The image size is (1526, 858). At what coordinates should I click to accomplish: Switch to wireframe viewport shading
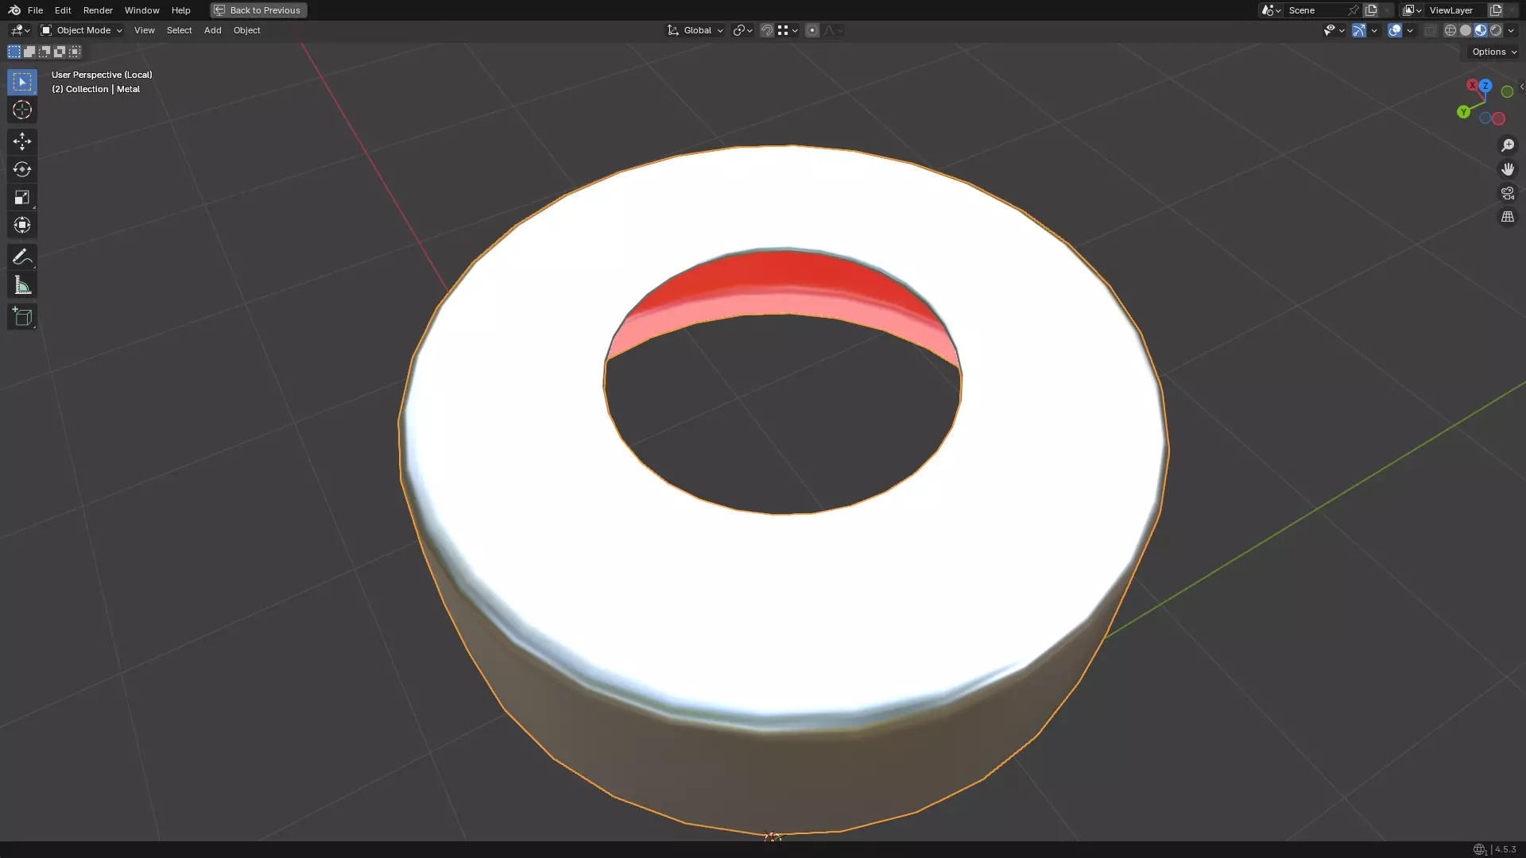tap(1450, 30)
